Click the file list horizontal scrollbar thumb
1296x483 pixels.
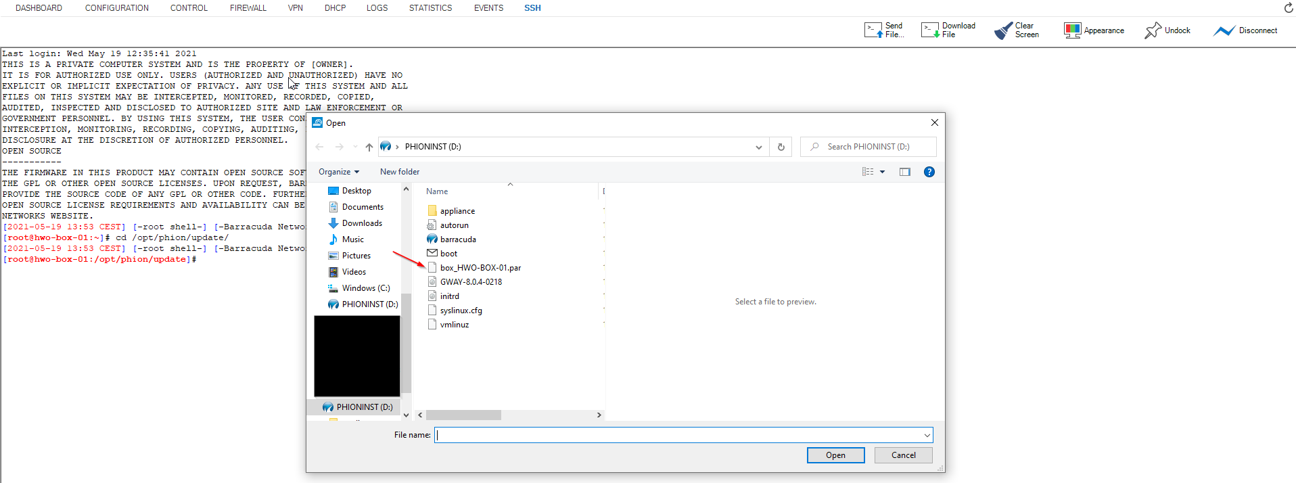(x=463, y=415)
